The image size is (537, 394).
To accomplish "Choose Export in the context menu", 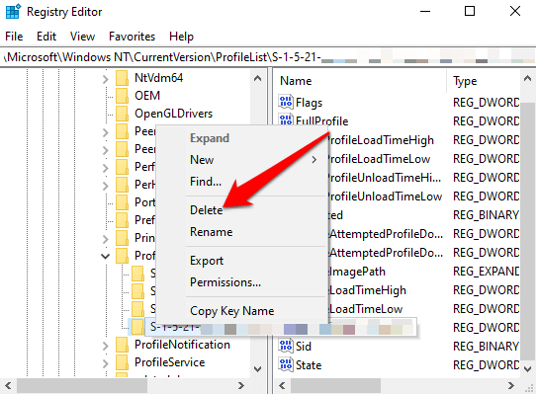I will [x=207, y=261].
